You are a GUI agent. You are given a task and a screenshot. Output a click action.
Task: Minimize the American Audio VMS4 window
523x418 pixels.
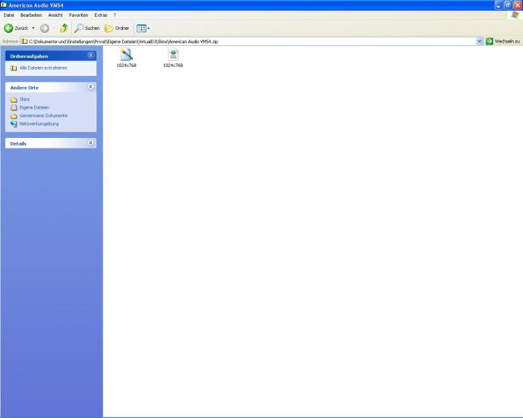499,5
